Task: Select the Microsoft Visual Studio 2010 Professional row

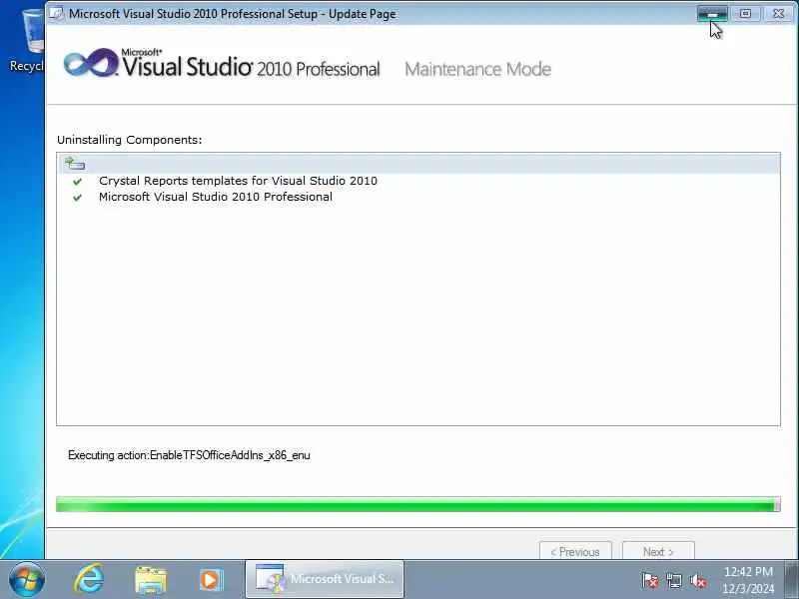Action: [216, 197]
